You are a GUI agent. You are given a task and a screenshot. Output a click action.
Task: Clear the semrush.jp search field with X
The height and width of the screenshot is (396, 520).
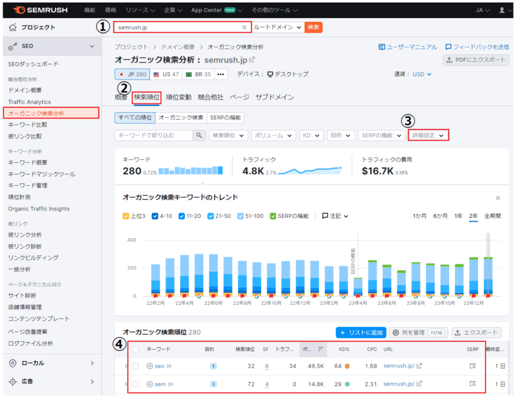point(244,27)
